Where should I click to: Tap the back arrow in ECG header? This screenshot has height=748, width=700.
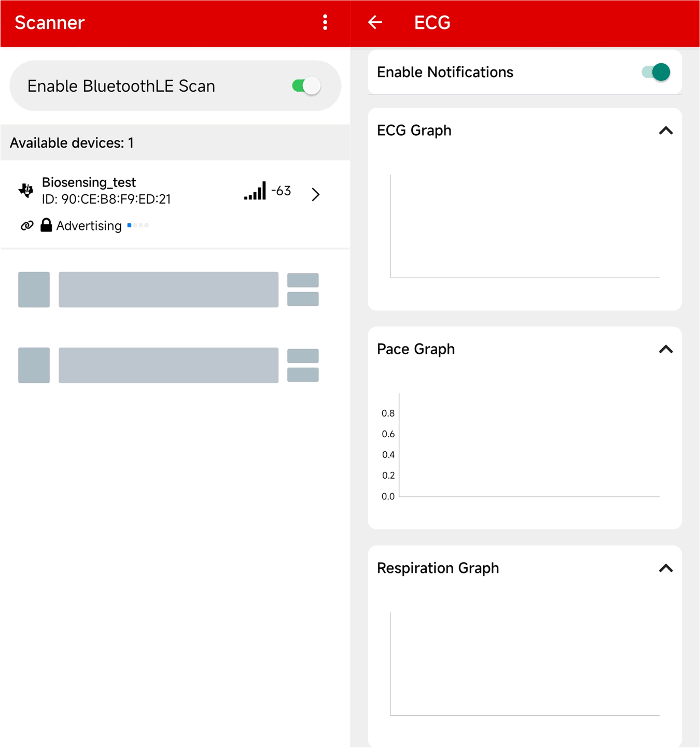pyautogui.click(x=375, y=22)
